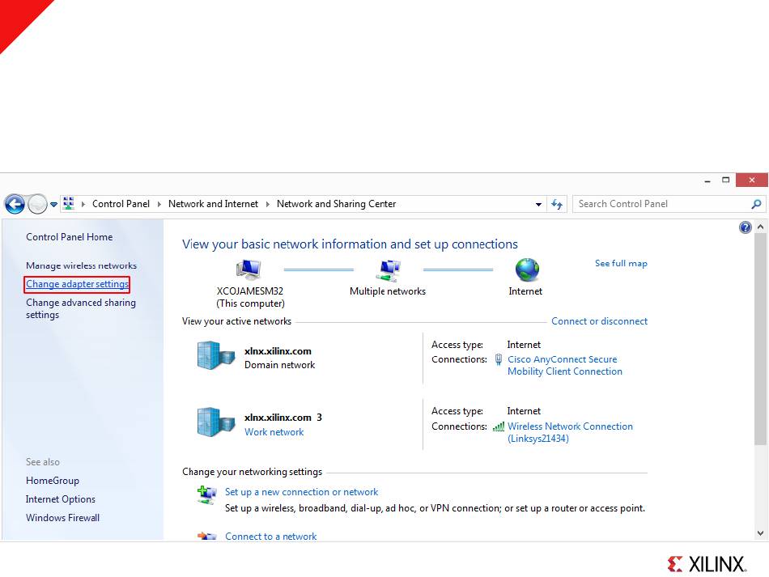This screenshot has width=769, height=577.
Task: Click Connect or disconnect link
Action: click(599, 321)
